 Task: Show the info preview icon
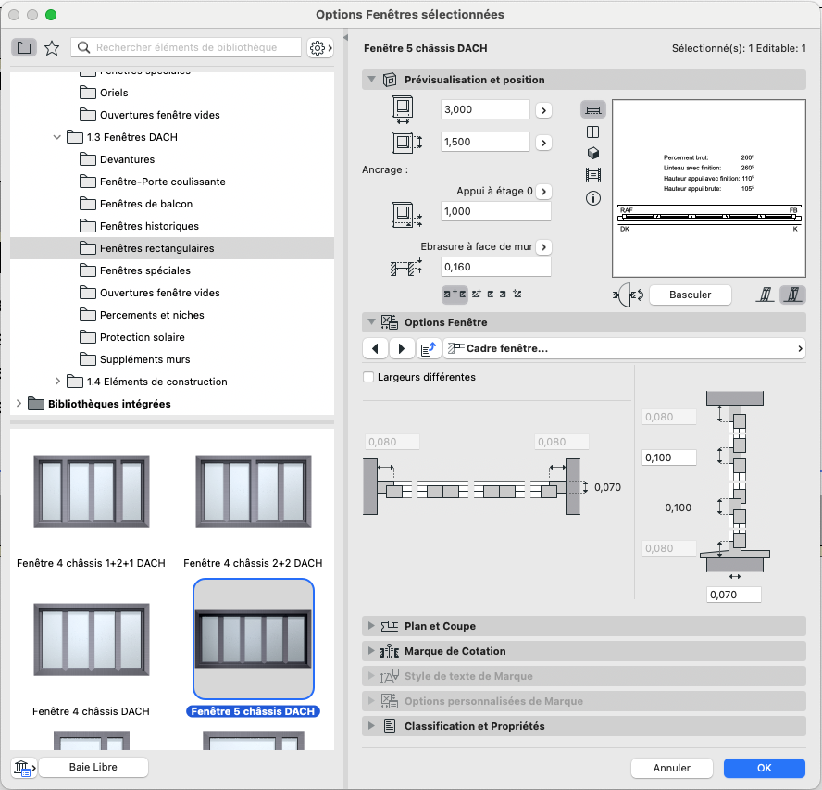click(593, 198)
